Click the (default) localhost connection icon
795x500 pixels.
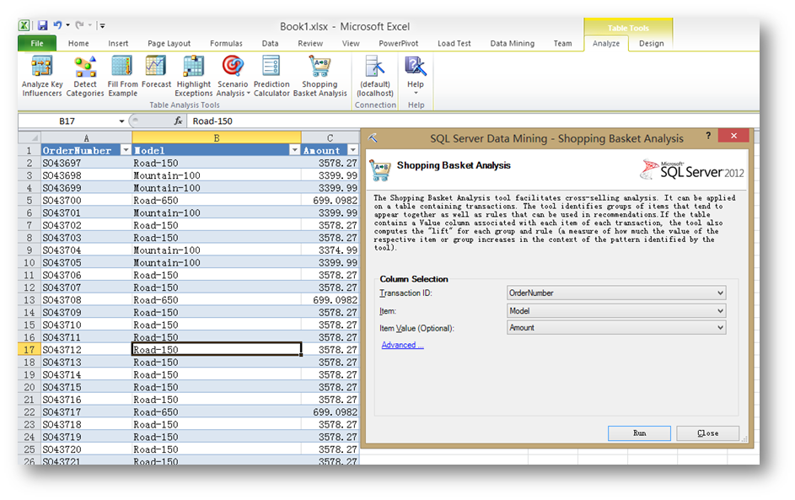[x=374, y=76]
